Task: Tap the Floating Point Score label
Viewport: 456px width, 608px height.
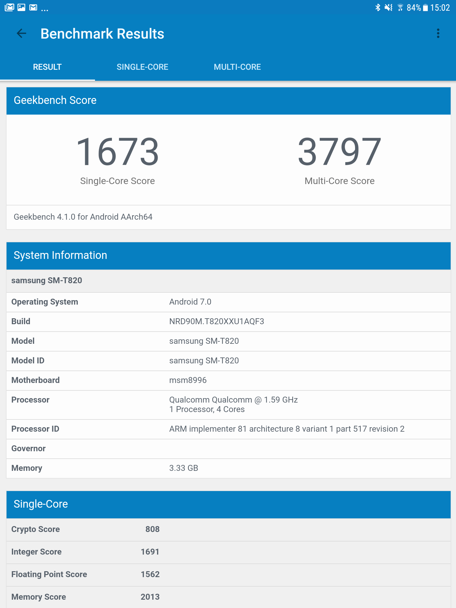Action: [x=49, y=574]
